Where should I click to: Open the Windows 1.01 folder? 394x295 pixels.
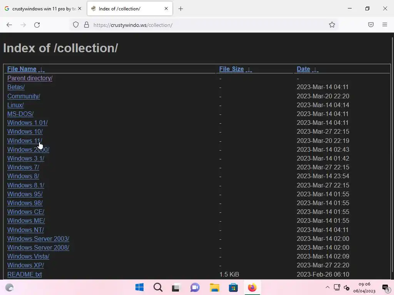coord(27,123)
